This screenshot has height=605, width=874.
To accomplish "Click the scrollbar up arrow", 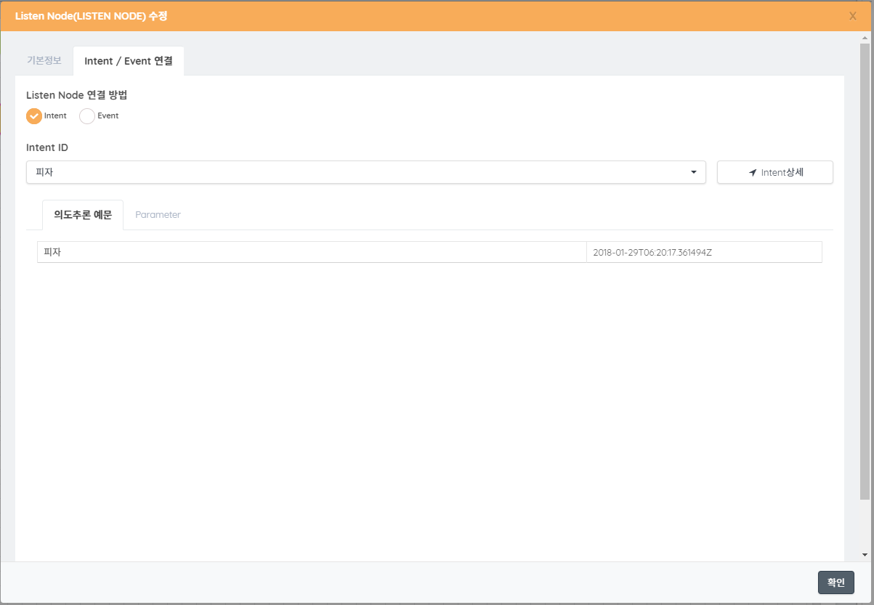I will [865, 38].
